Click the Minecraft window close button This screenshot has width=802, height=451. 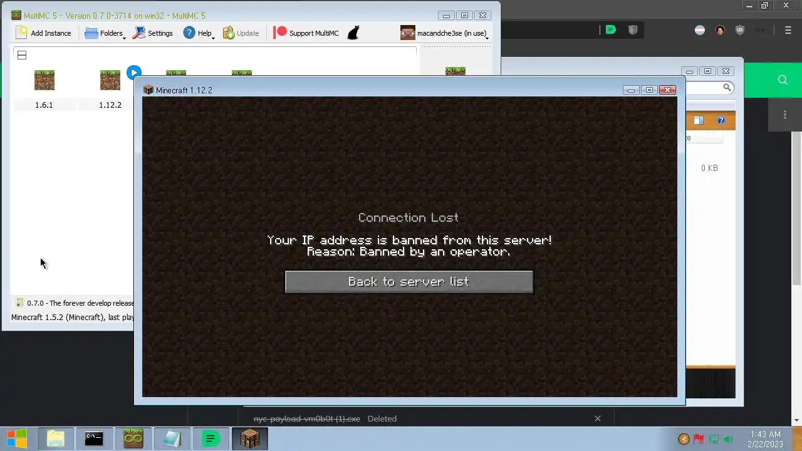pyautogui.click(x=667, y=90)
